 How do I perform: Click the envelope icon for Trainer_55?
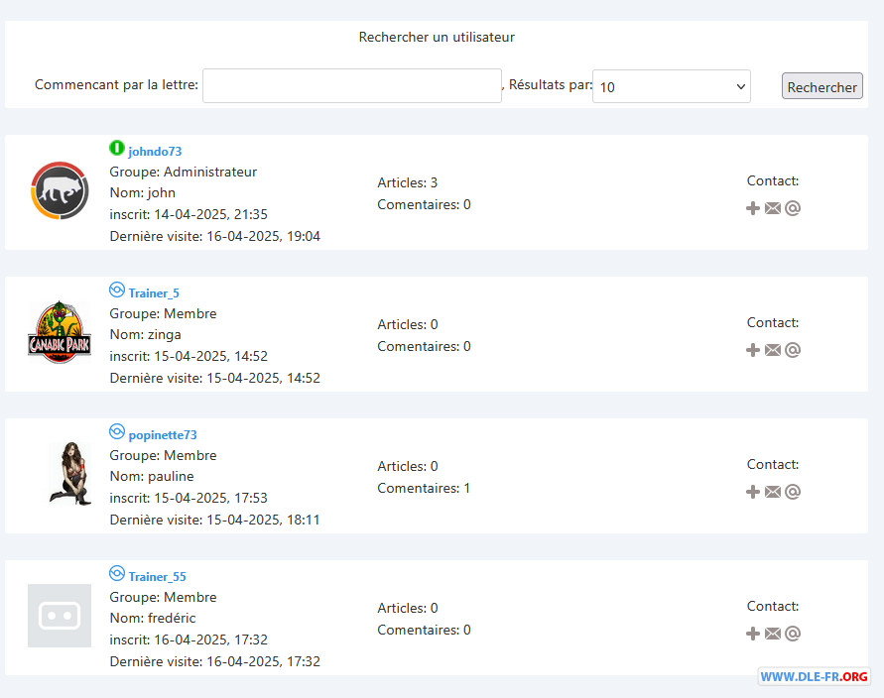coord(773,634)
